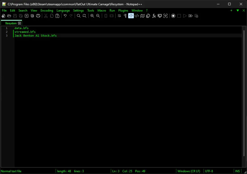Screen dimensions: 247x174
Task: Zoom in with the plus magnifier
Action: click(x=92, y=16)
